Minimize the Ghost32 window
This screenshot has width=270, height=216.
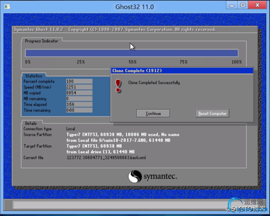click(x=232, y=5)
